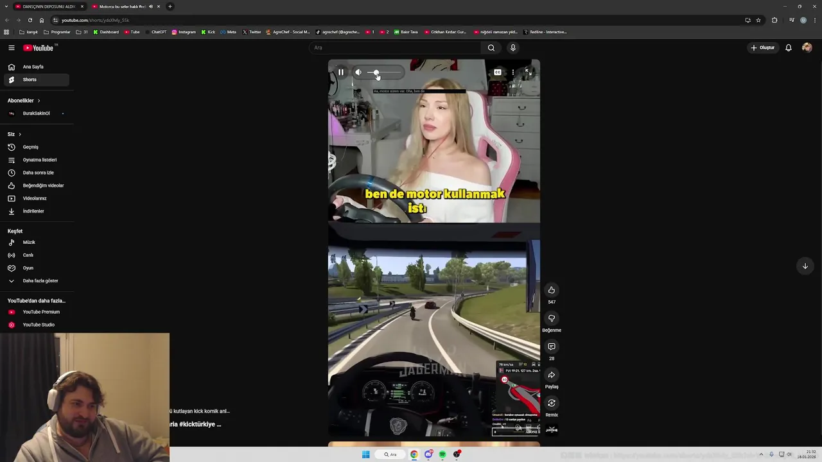Image resolution: width=822 pixels, height=462 pixels.
Task: Open the Twitter bookmark
Action: coord(252,32)
